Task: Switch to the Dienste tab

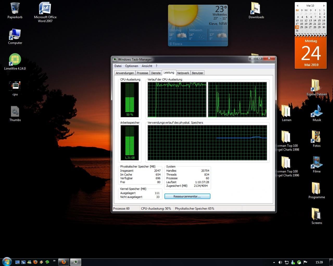Action: [x=156, y=73]
